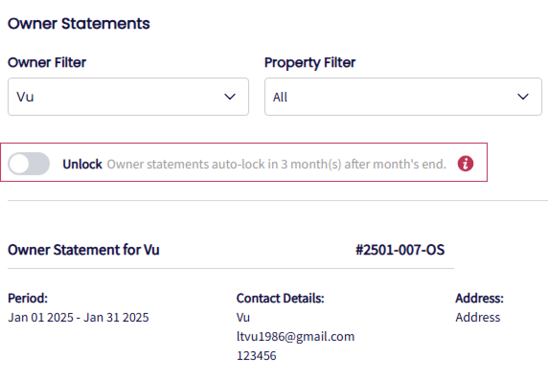Click the Address heading label
548x380 pixels.
click(x=479, y=298)
